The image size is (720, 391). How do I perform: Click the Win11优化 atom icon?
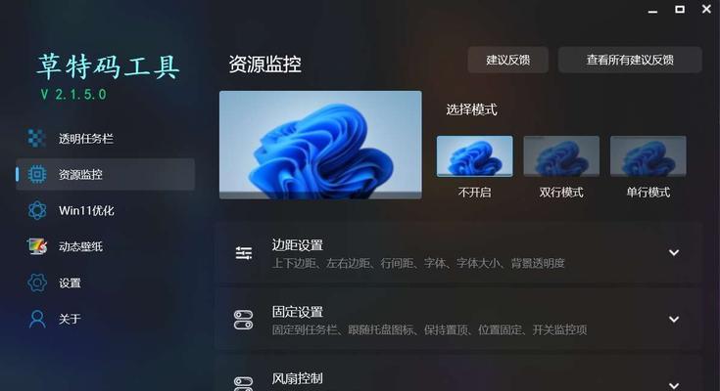(37, 210)
